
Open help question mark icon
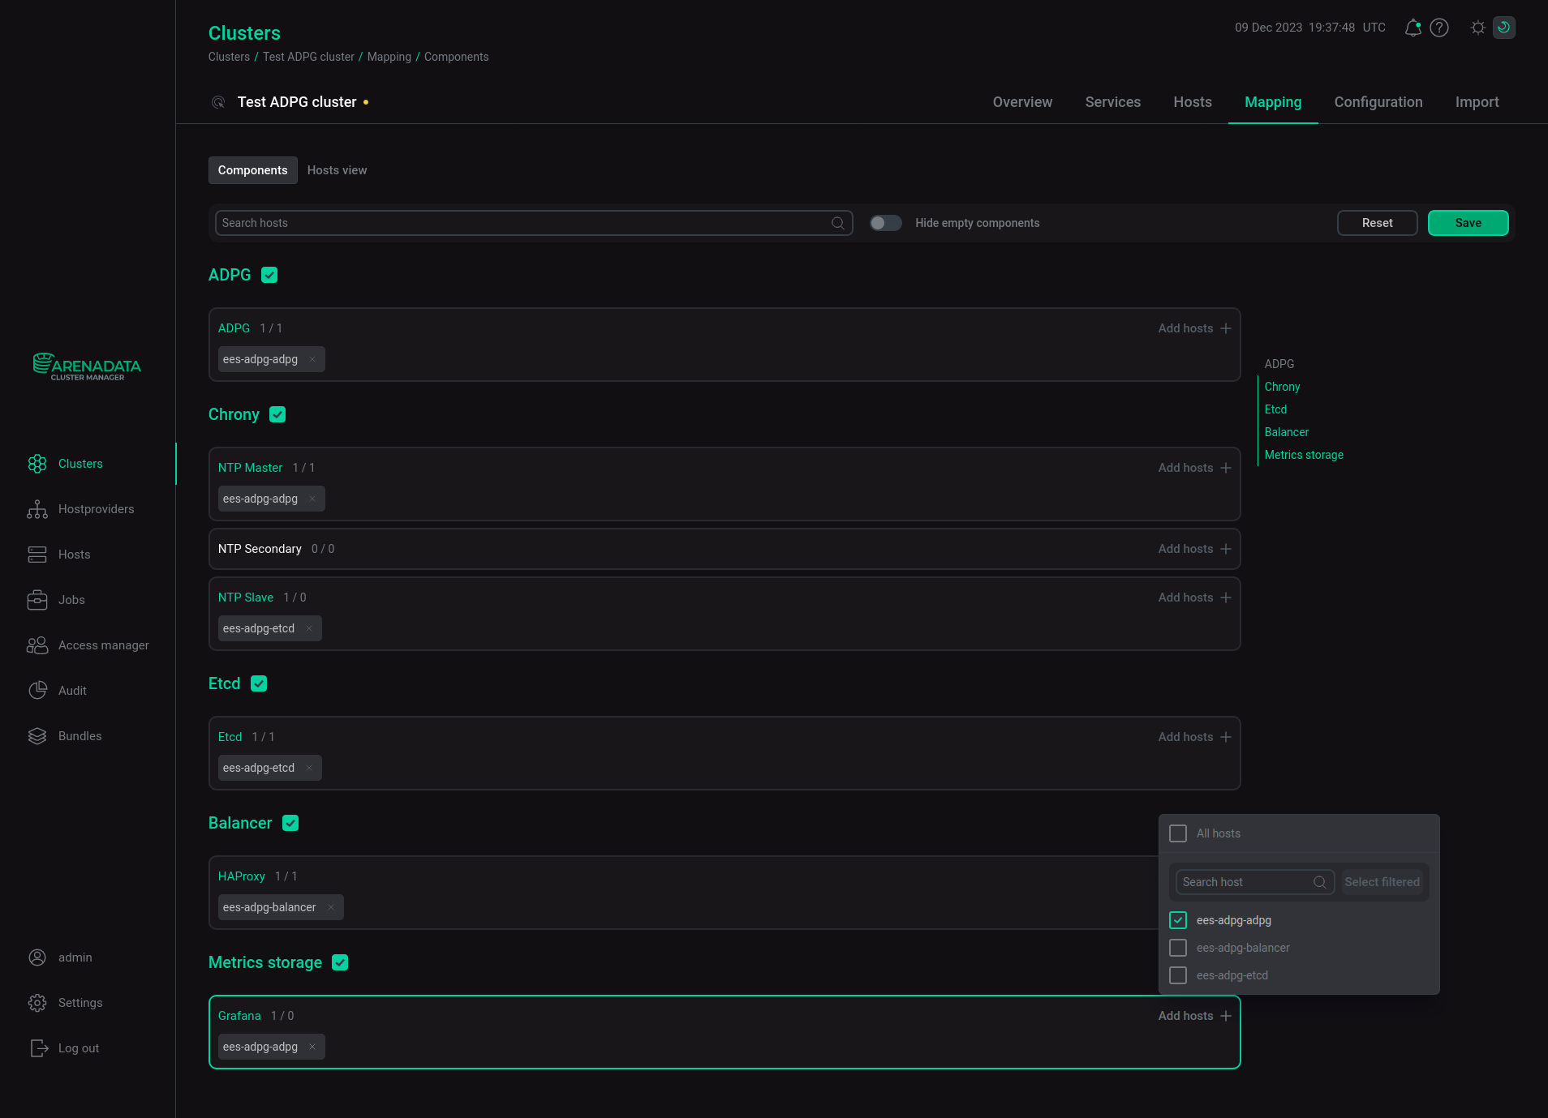coord(1439,28)
